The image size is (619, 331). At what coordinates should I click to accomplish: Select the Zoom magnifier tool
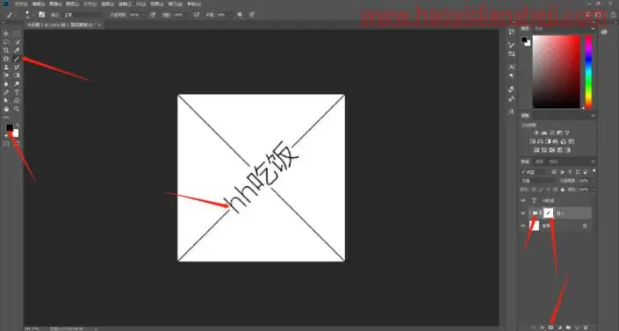point(17,109)
